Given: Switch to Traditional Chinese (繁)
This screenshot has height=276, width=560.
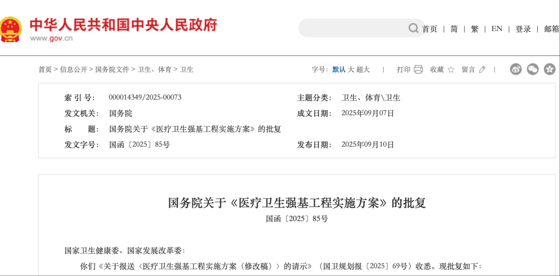Looking at the screenshot, I should click(x=474, y=29).
